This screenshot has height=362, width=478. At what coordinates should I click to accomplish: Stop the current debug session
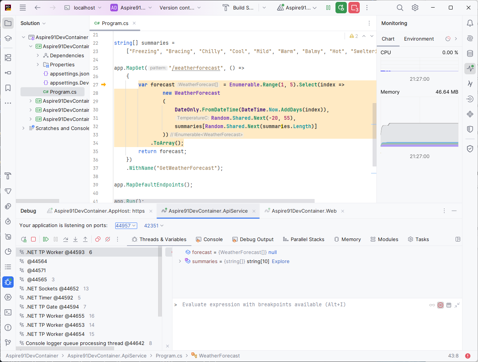(x=33, y=239)
